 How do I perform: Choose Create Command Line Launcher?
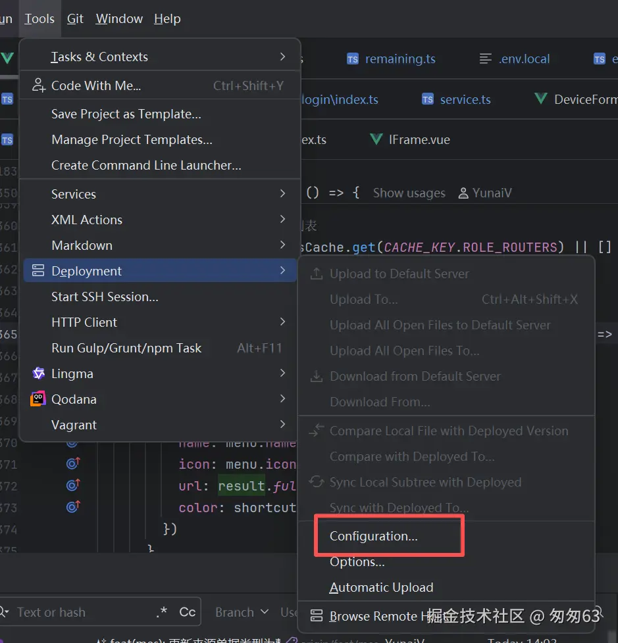[x=160, y=165]
